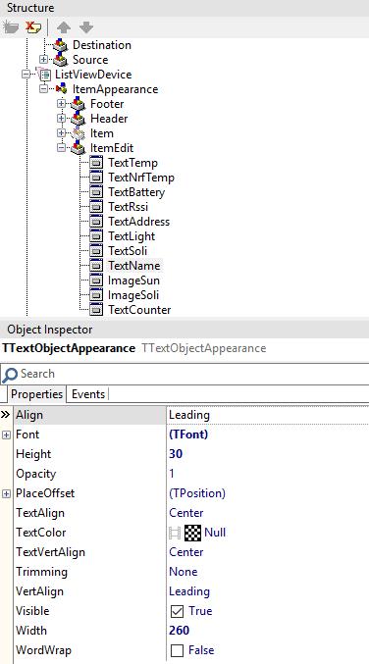Select TextCounter in the structure tree
Screen dimensions: 369x664
[139, 310]
